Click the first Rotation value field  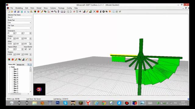click(x=10, y=54)
